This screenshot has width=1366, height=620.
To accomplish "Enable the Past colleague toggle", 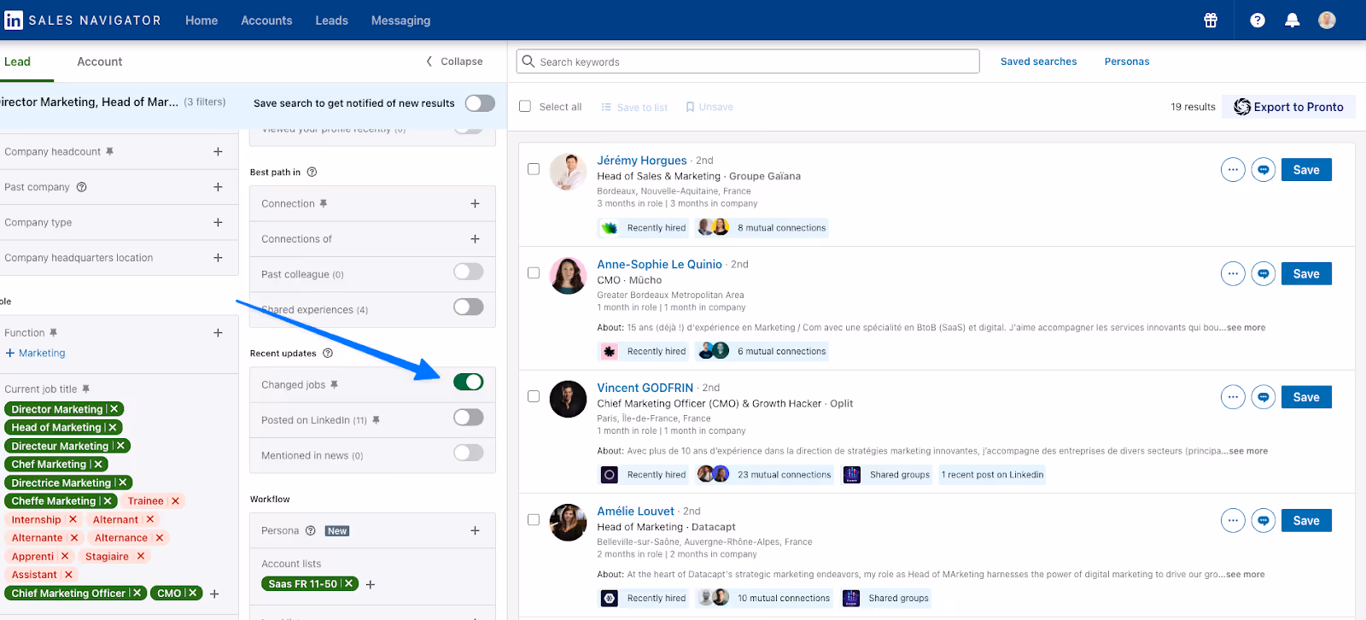I will [x=469, y=272].
